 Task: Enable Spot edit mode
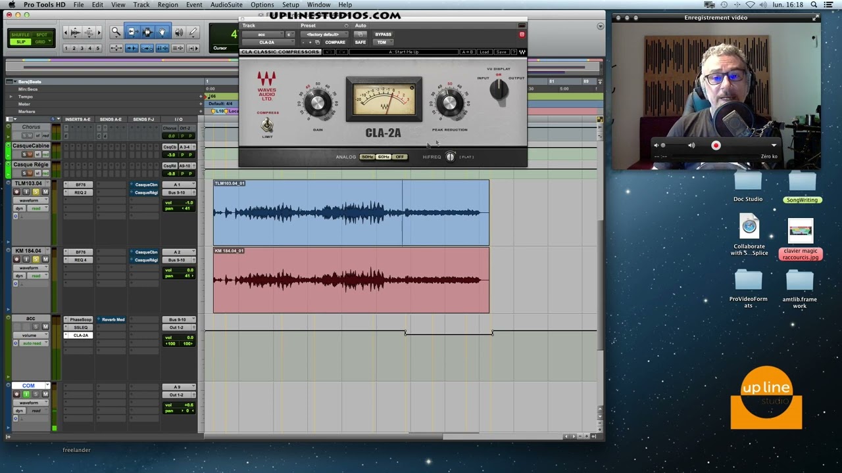[41, 35]
